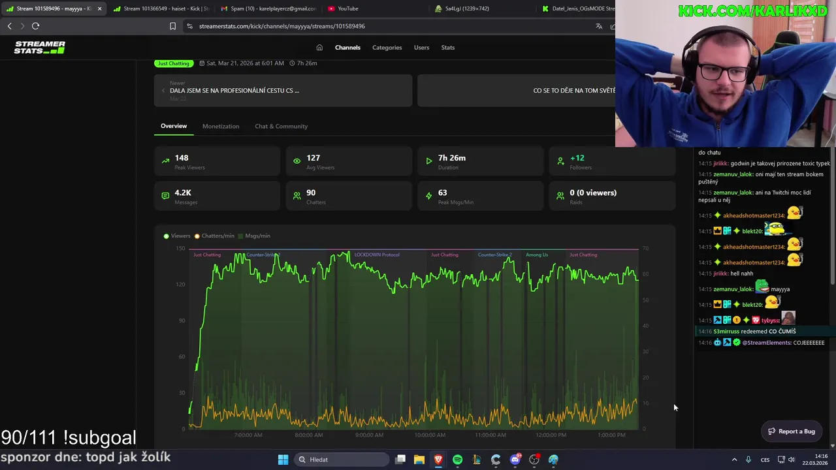The height and width of the screenshot is (470, 836).
Task: Click the microphone icon in system tray
Action: [748, 460]
